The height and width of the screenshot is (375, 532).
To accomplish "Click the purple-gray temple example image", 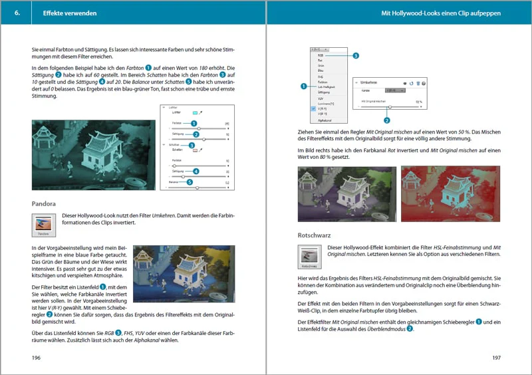I will [346, 194].
